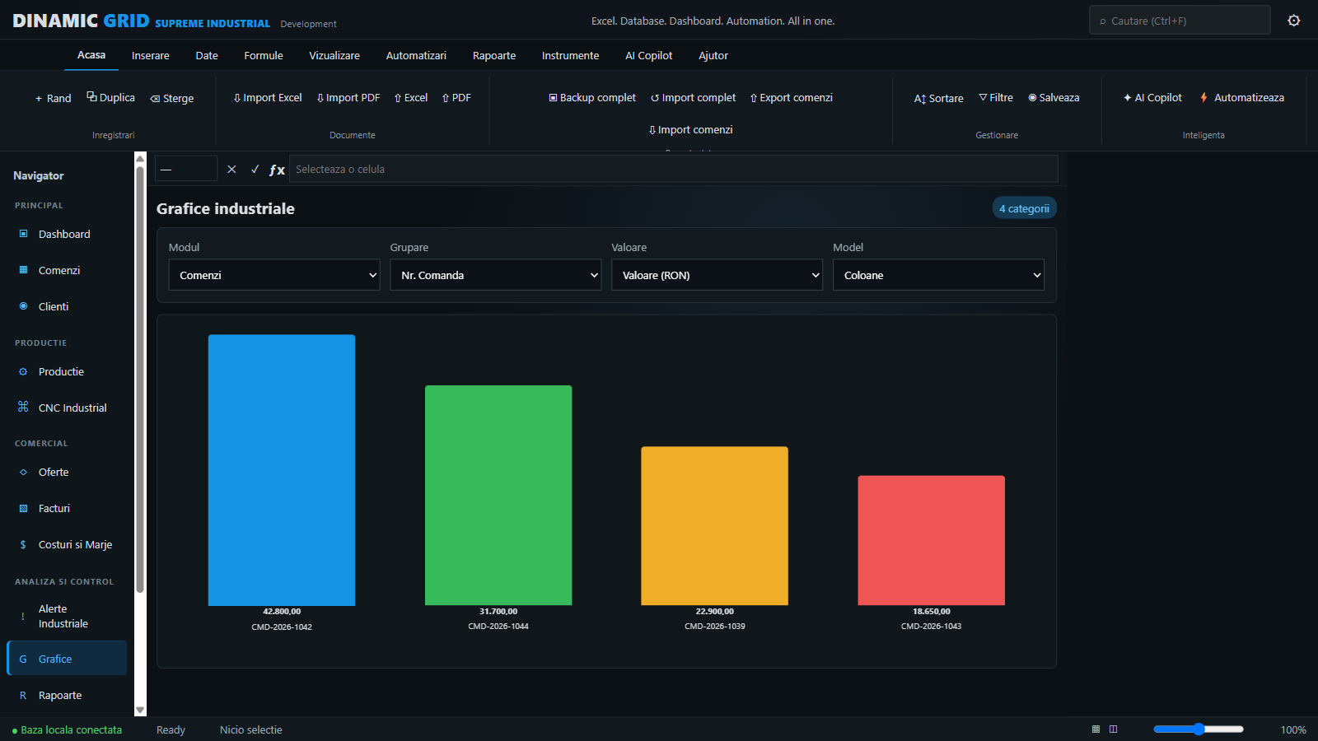Open the Acasa ribbon tab
The image size is (1318, 741).
(x=91, y=55)
